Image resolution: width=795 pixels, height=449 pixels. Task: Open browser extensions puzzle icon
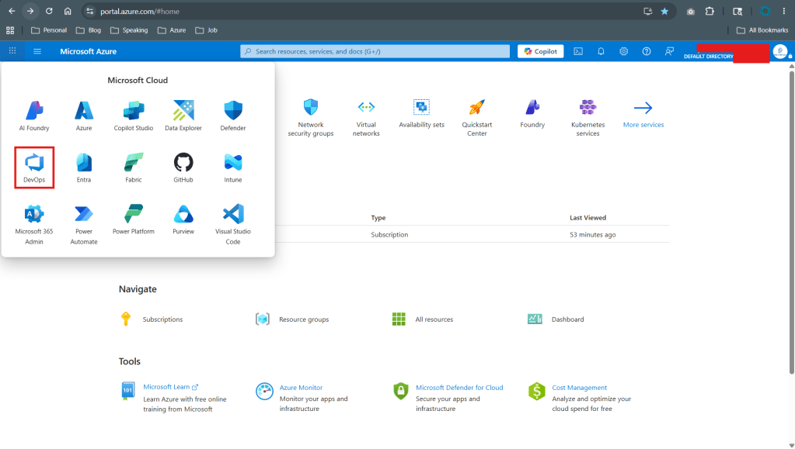coord(710,11)
